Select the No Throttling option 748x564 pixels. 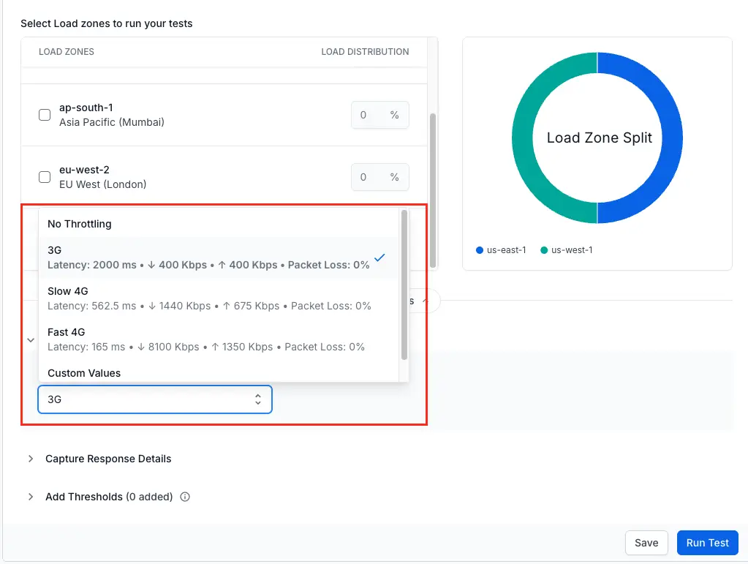[x=80, y=224]
